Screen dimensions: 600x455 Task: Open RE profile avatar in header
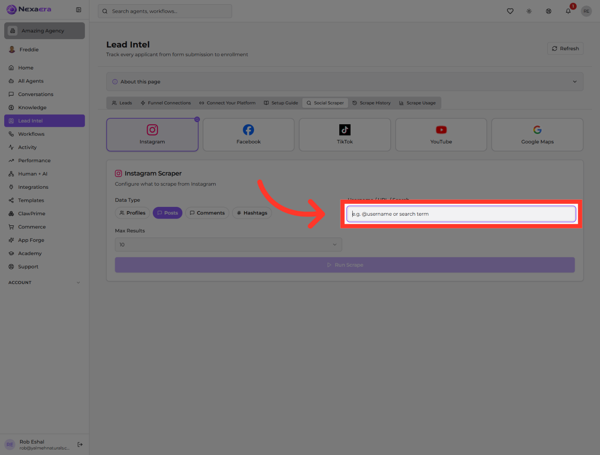point(586,11)
